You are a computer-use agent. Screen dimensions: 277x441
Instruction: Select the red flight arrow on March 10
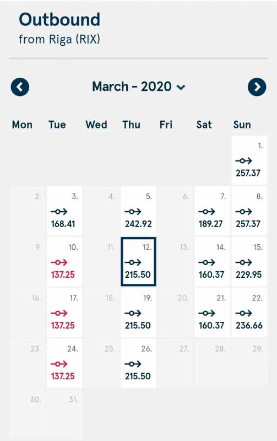[x=59, y=262]
